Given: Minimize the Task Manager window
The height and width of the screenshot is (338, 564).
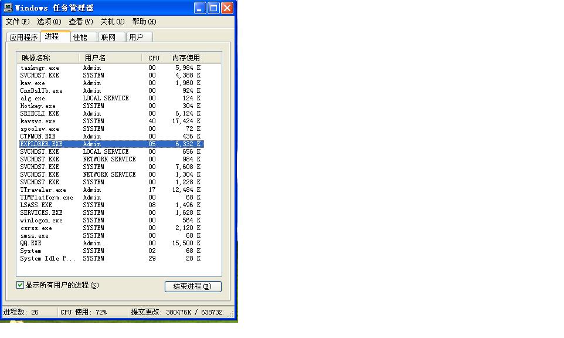Looking at the screenshot, I should click(x=200, y=8).
